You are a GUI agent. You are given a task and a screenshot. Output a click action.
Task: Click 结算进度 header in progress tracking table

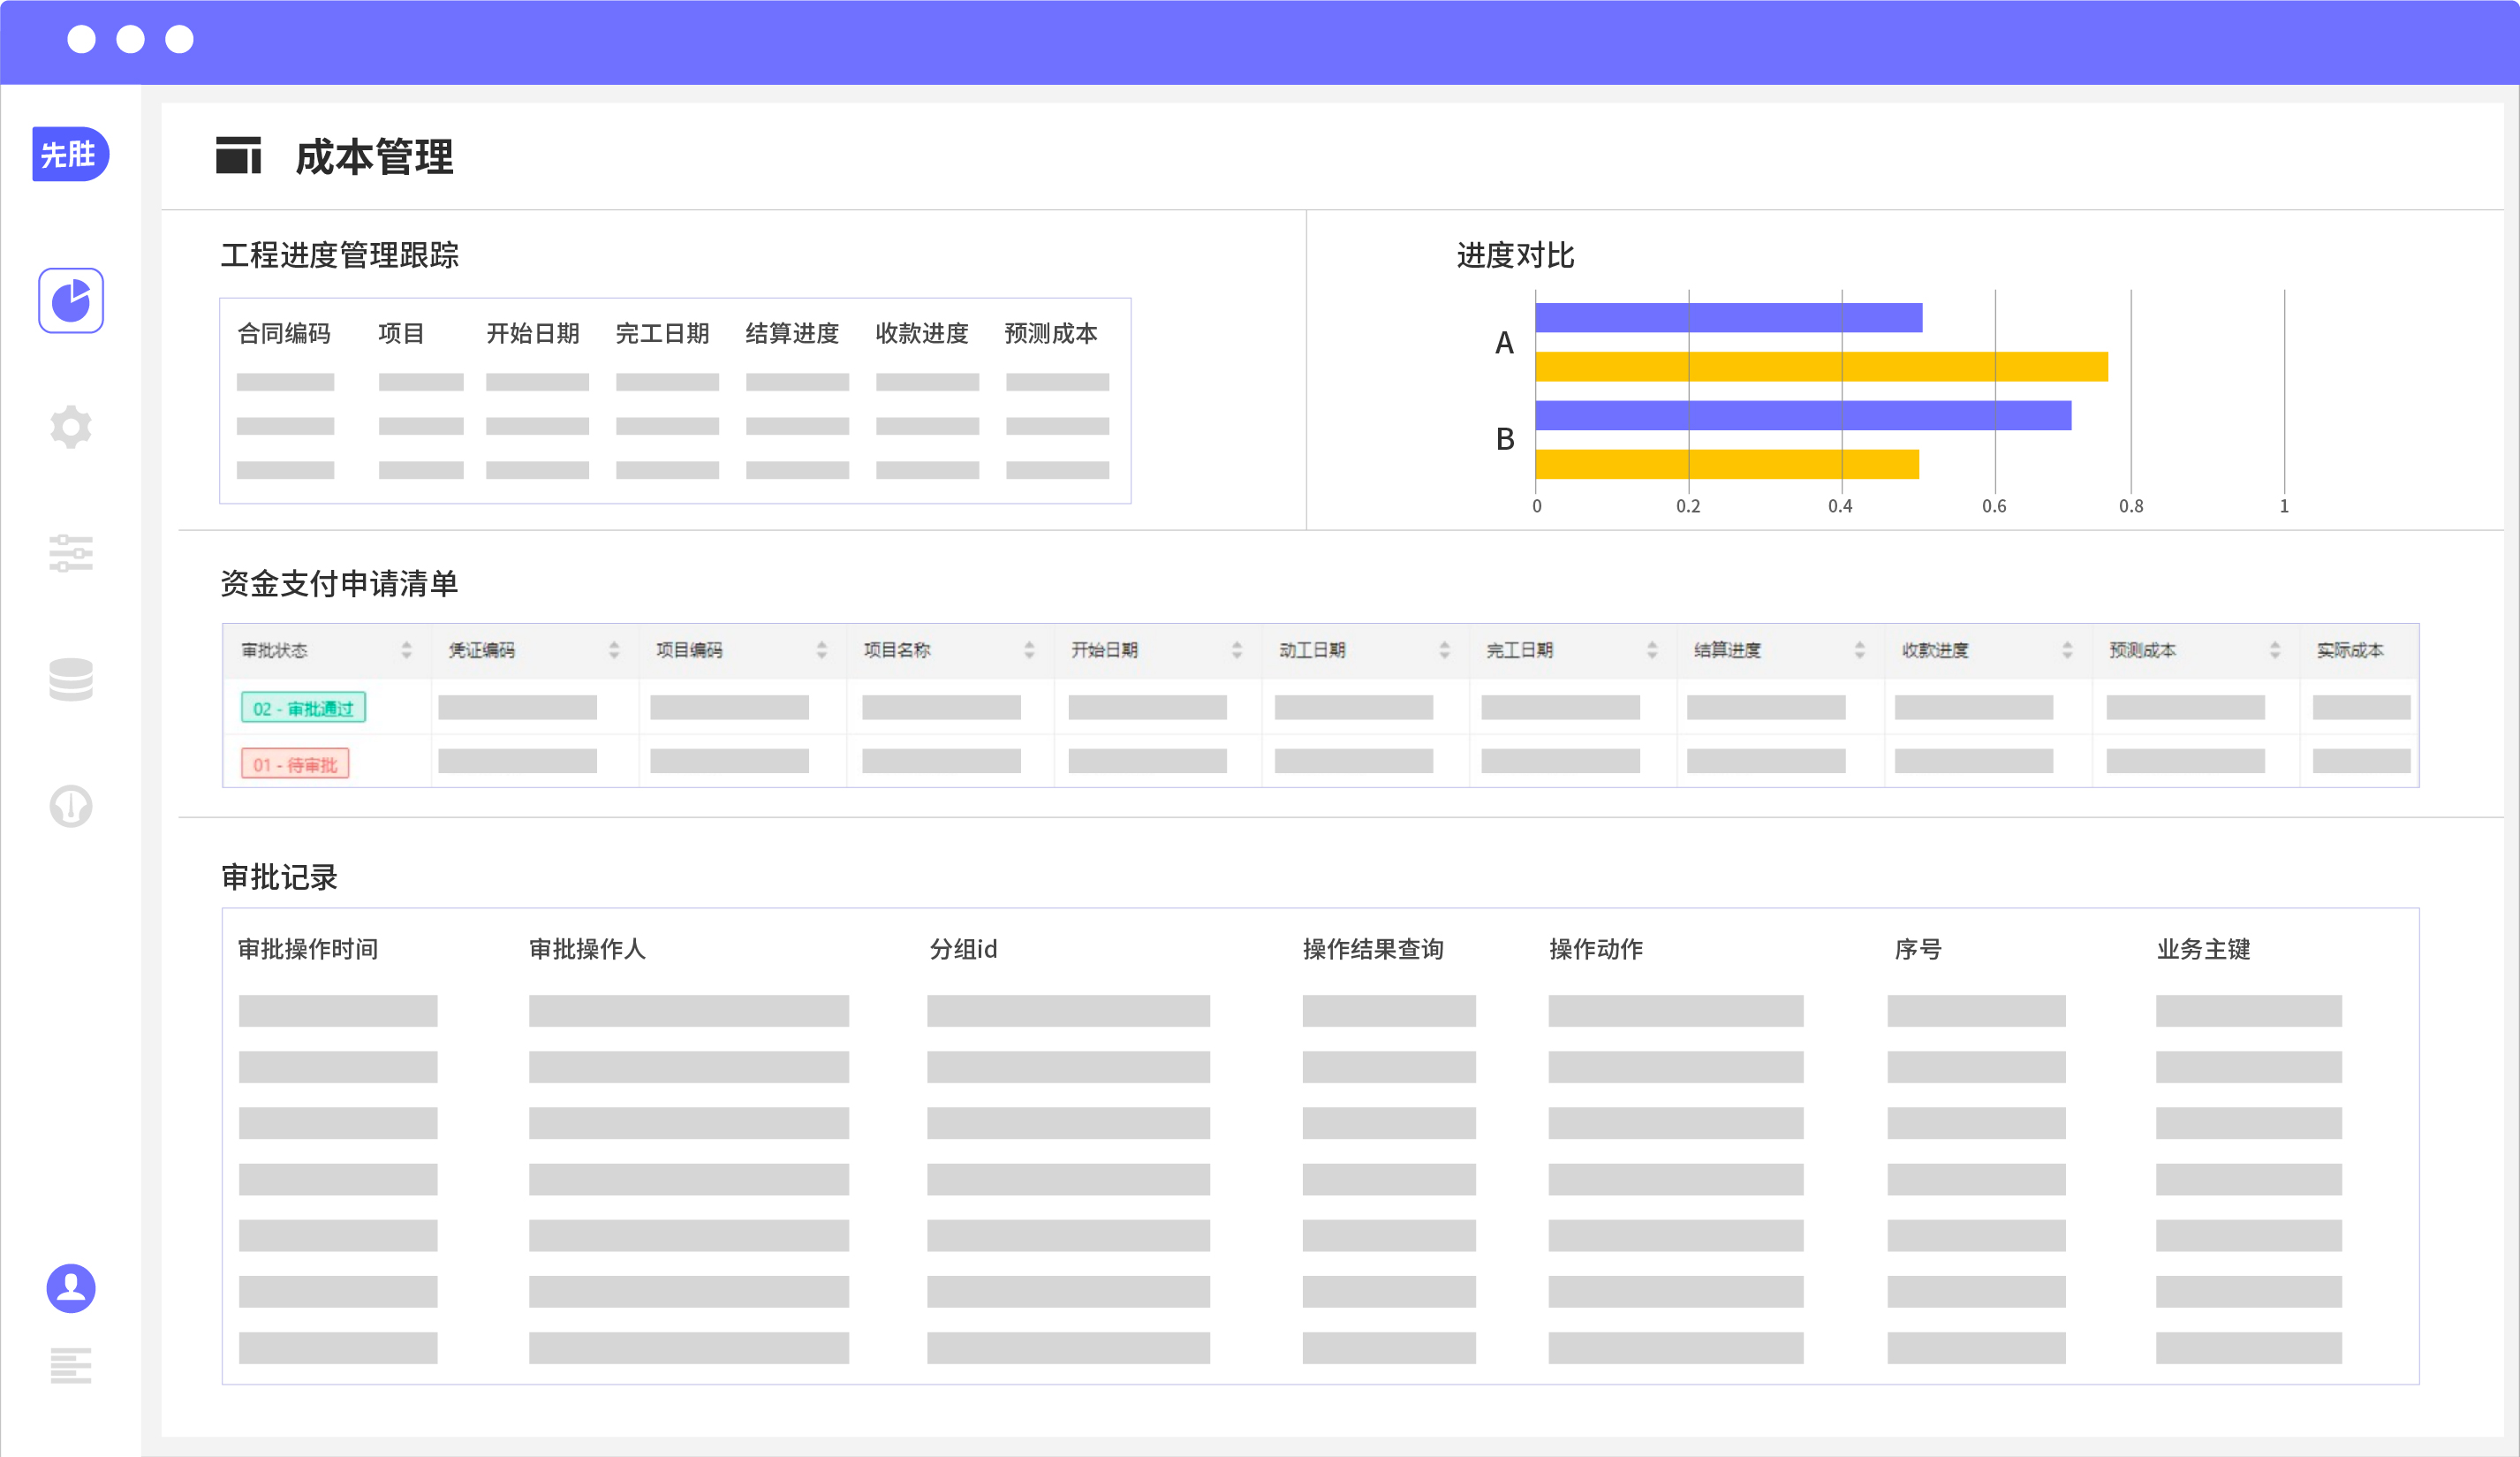792,333
